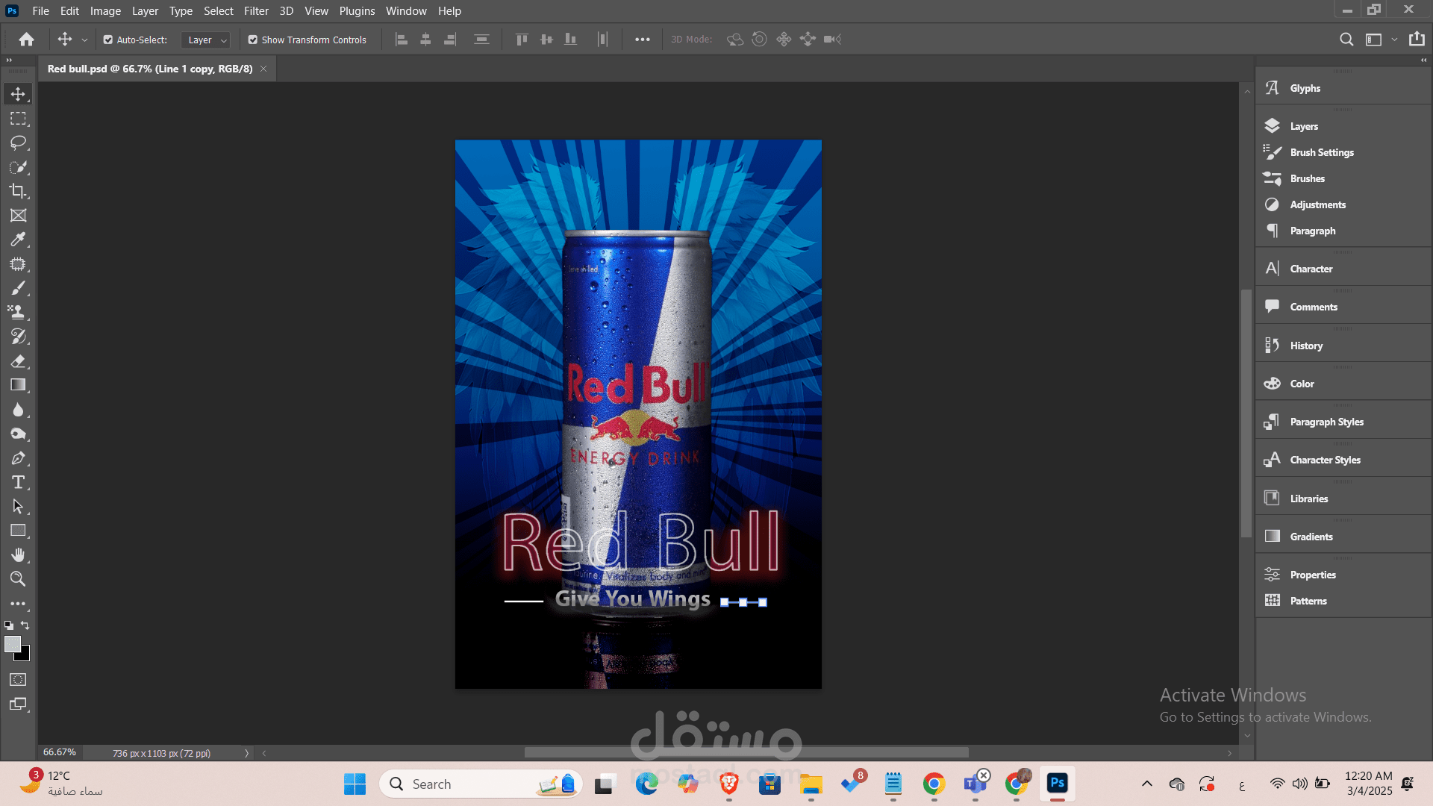Select the Move tool
Image resolution: width=1433 pixels, height=806 pixels.
tap(19, 94)
